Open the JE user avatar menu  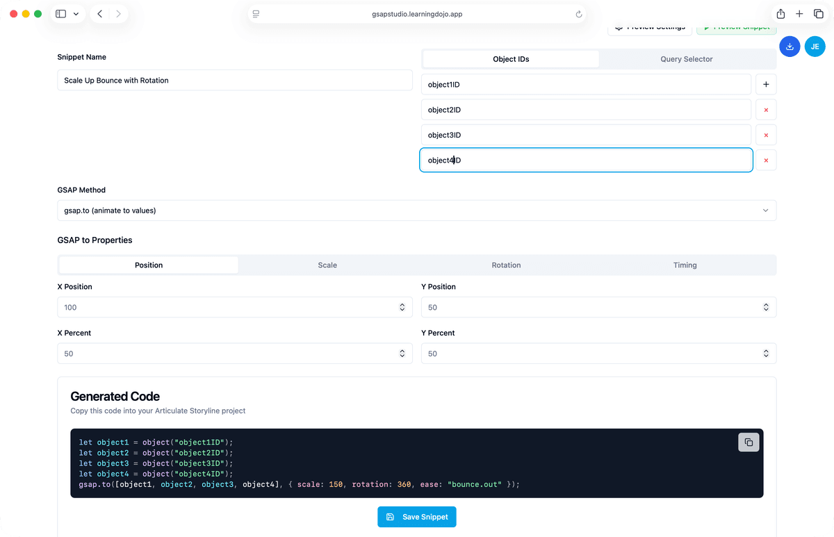pyautogui.click(x=815, y=47)
